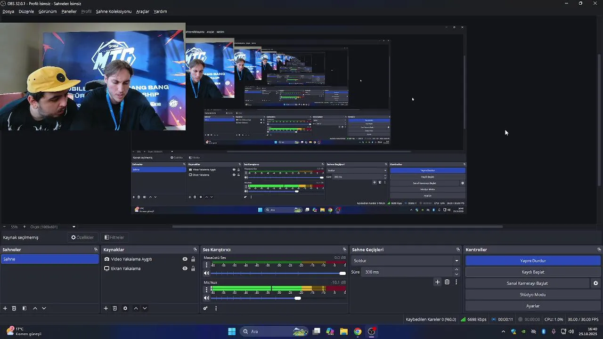Show hidden system tray icons chevron
This screenshot has height=339, width=603.
[503, 331]
